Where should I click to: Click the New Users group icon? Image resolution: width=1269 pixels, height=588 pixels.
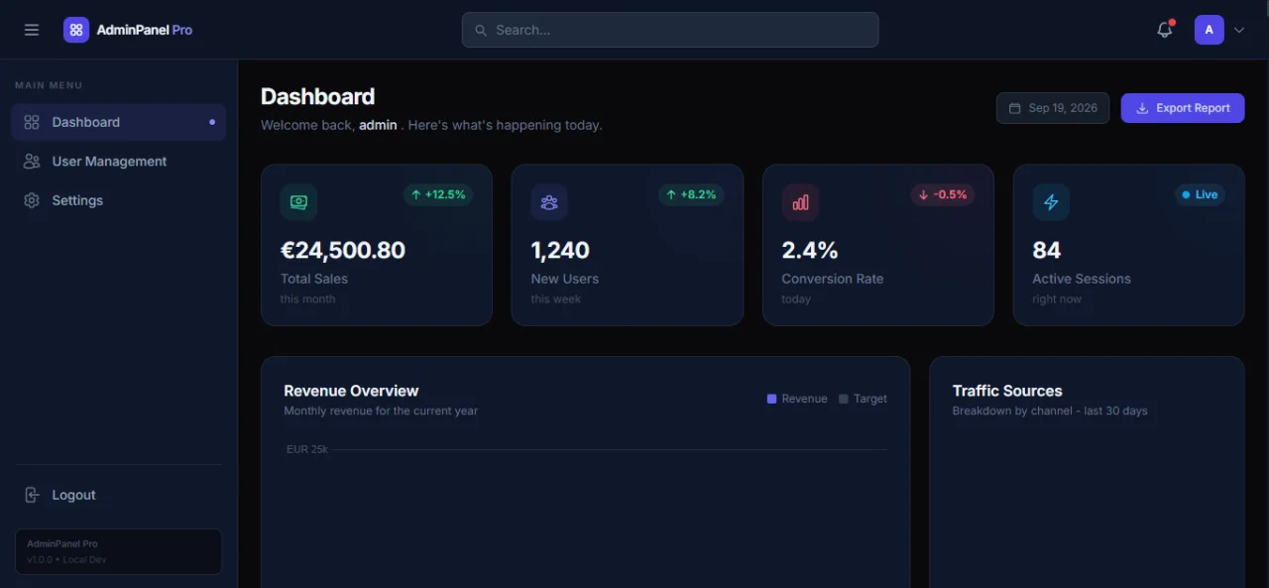pyautogui.click(x=549, y=202)
